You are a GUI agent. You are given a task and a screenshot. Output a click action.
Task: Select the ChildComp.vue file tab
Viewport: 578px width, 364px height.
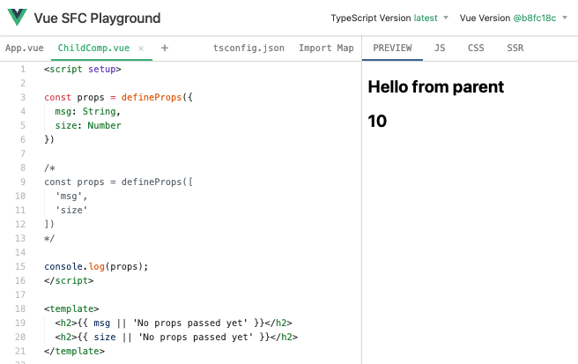(93, 48)
